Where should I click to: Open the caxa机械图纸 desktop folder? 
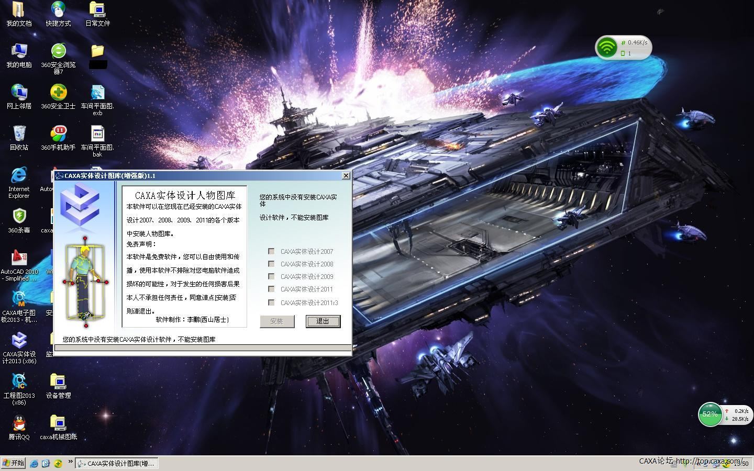point(58,428)
